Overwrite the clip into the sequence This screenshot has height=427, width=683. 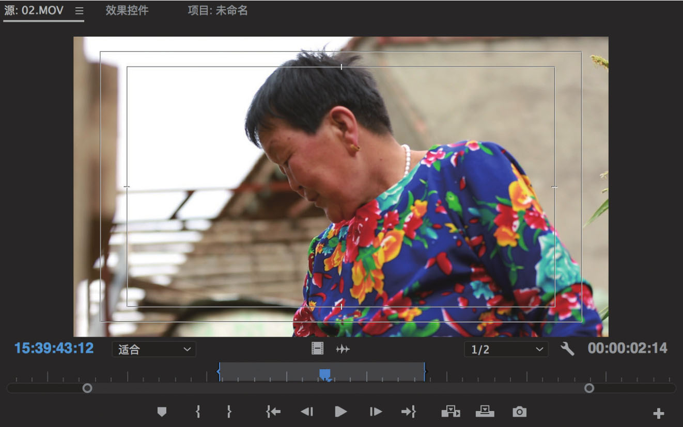485,412
